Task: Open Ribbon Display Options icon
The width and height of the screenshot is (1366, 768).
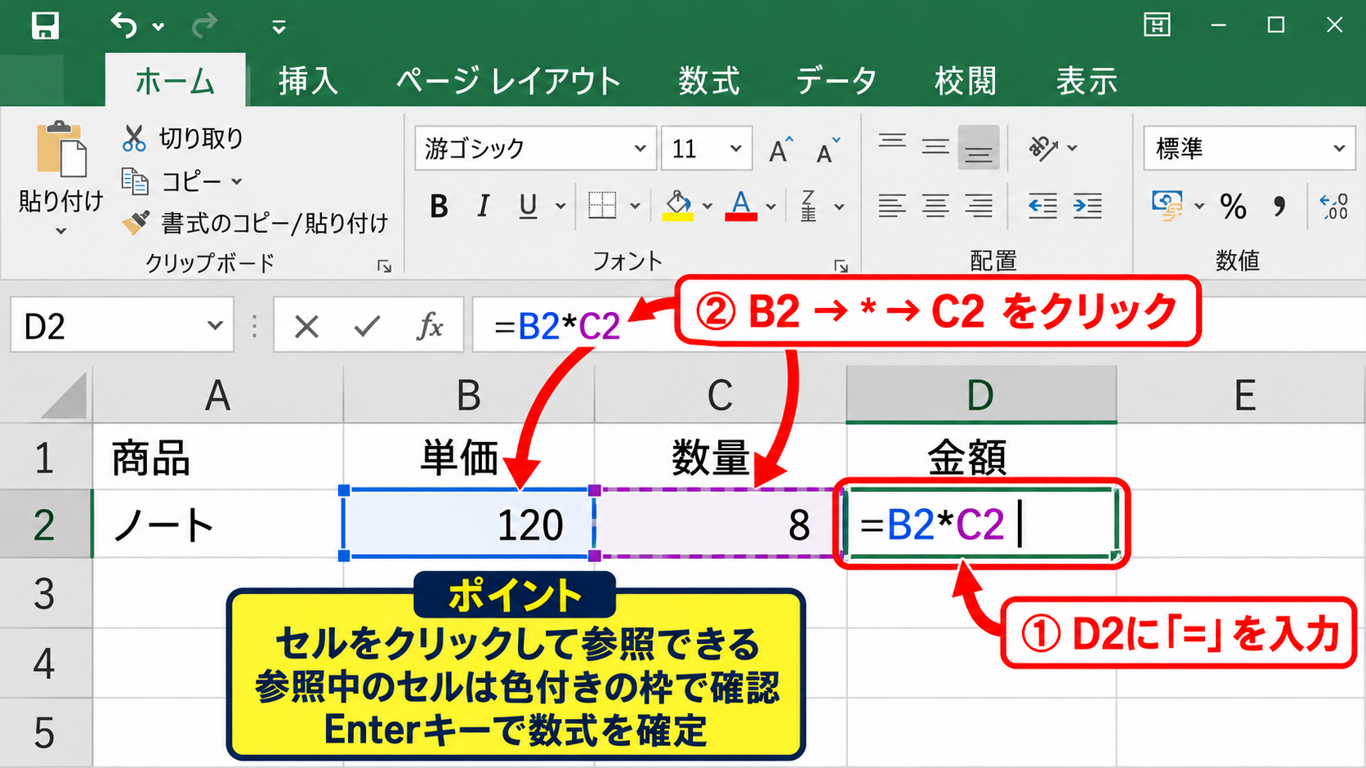Action: click(x=1156, y=25)
